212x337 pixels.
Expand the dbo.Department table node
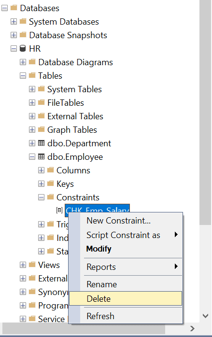pos(32,143)
